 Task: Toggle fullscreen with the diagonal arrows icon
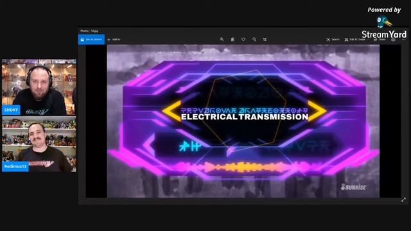[x=403, y=200]
